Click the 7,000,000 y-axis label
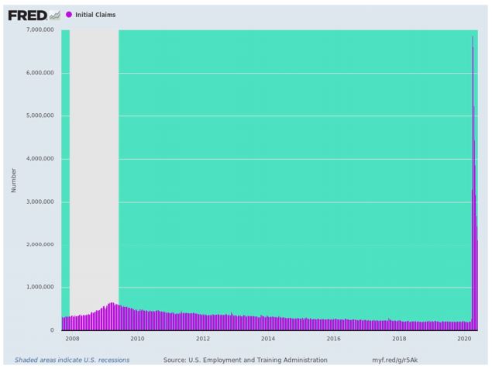This screenshot has width=492, height=369. (x=40, y=29)
